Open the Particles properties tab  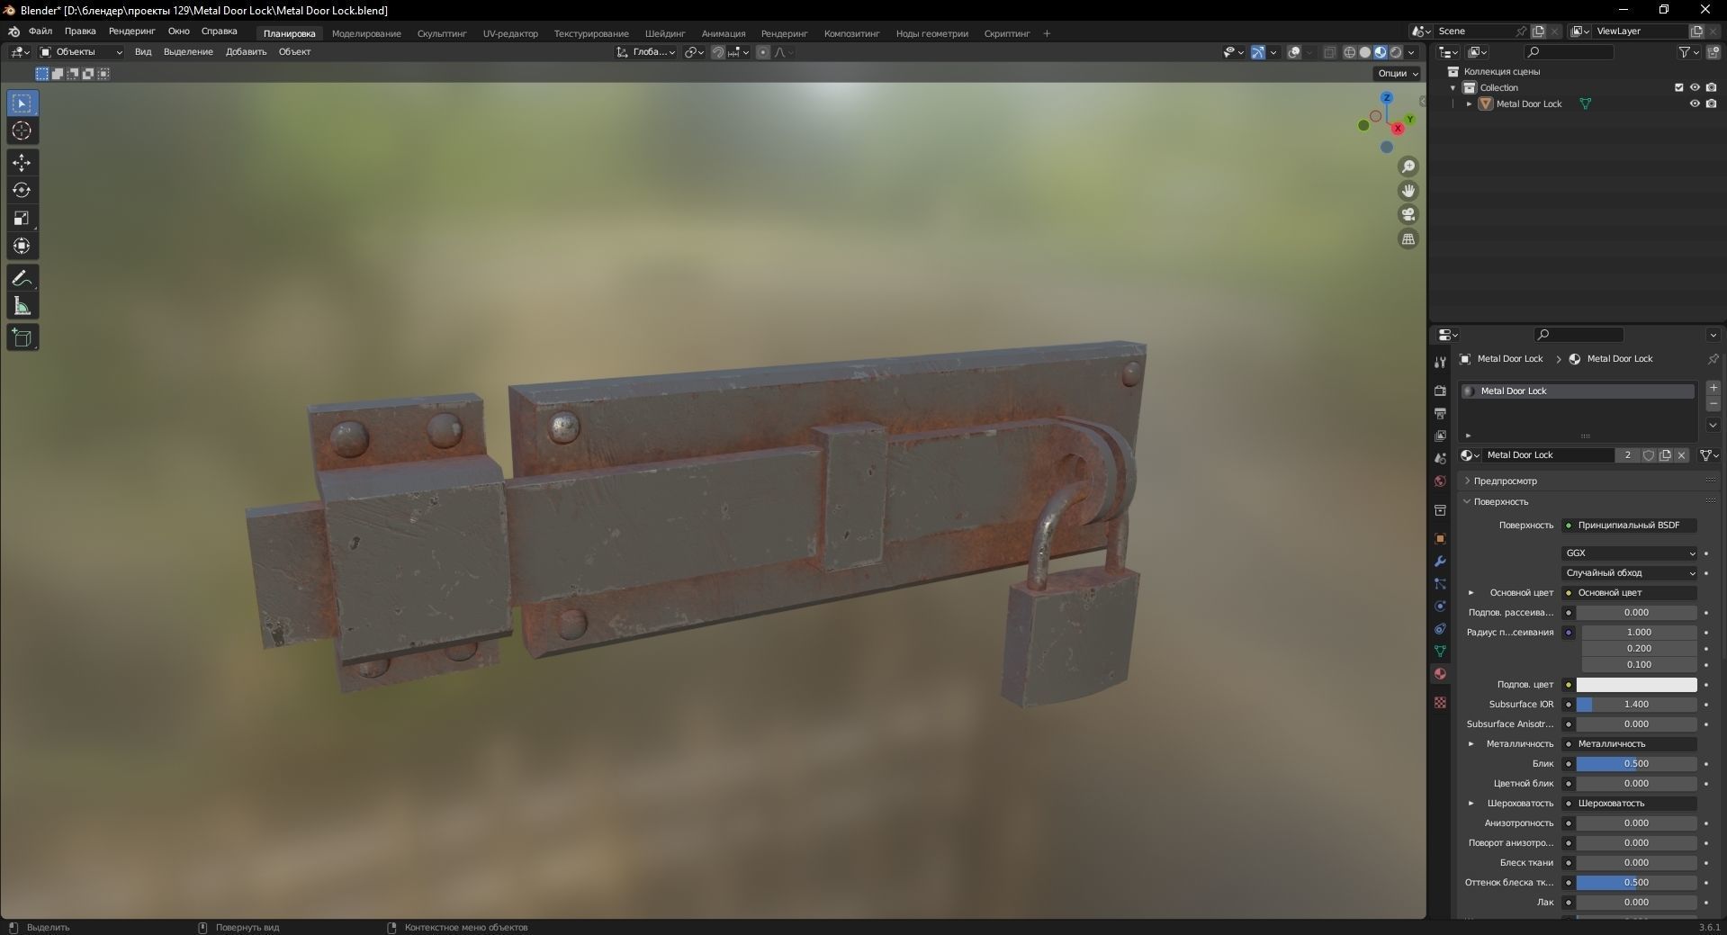(1440, 583)
